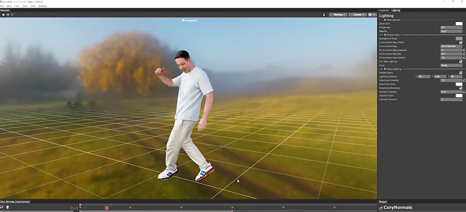
Task: Click the lamp icon left of Shading
Action: pos(324,15)
